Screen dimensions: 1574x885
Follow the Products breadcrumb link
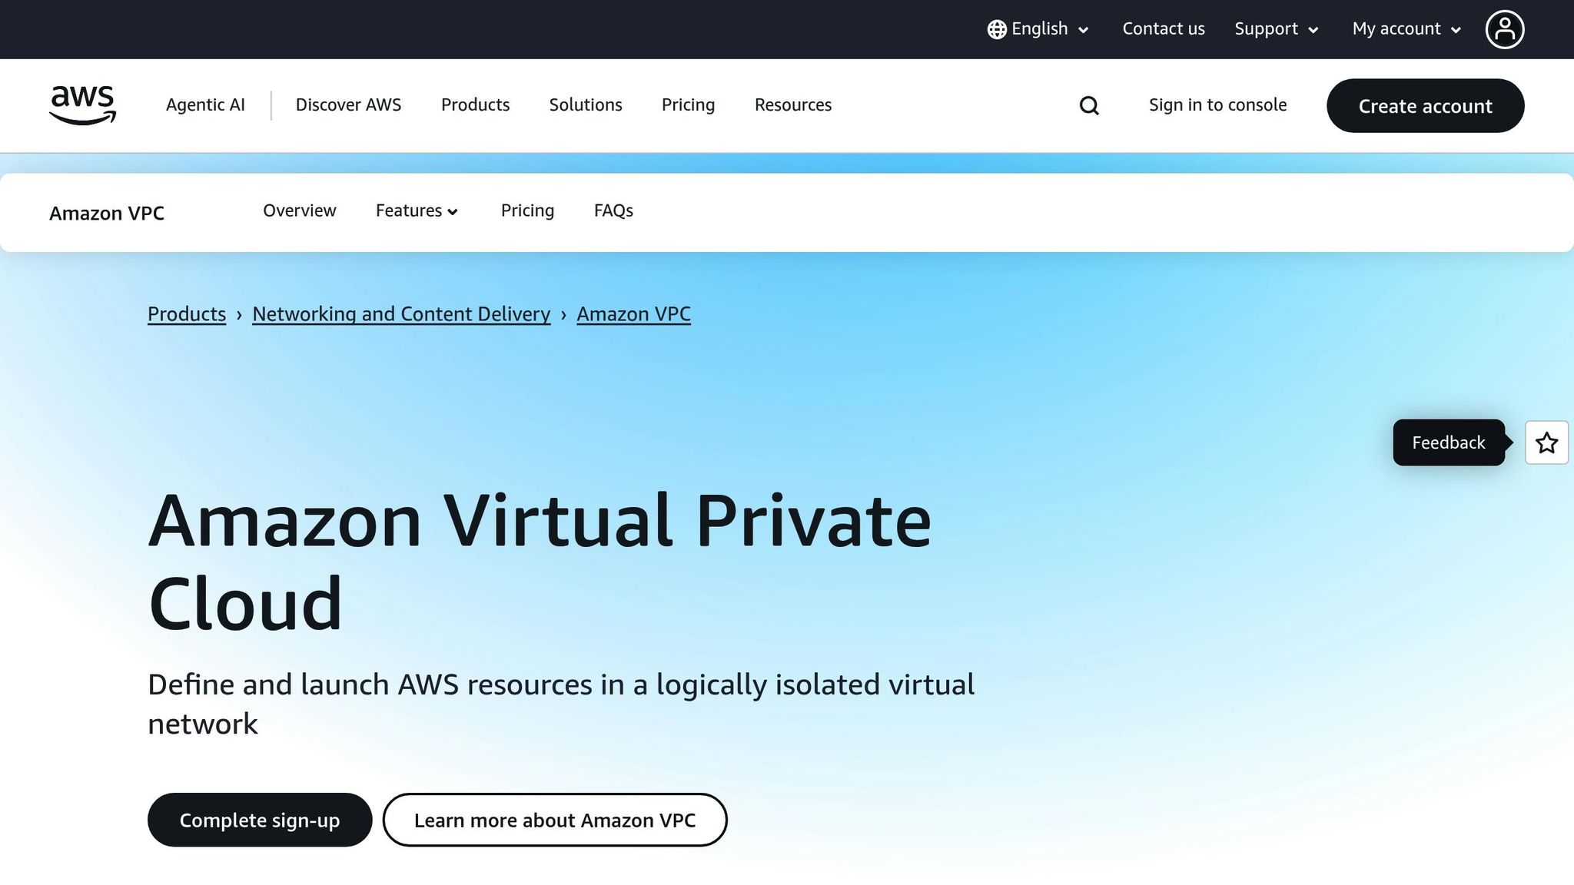pos(187,314)
